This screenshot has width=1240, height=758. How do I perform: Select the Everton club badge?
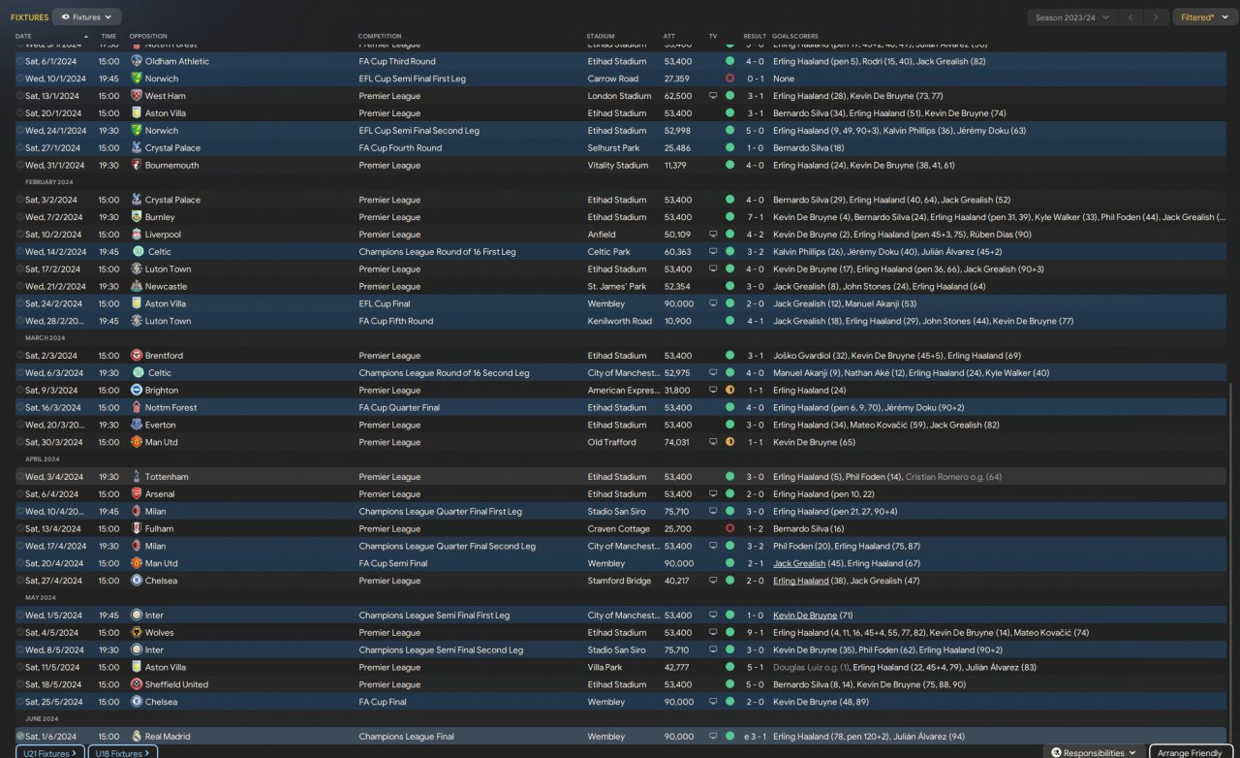pos(136,426)
